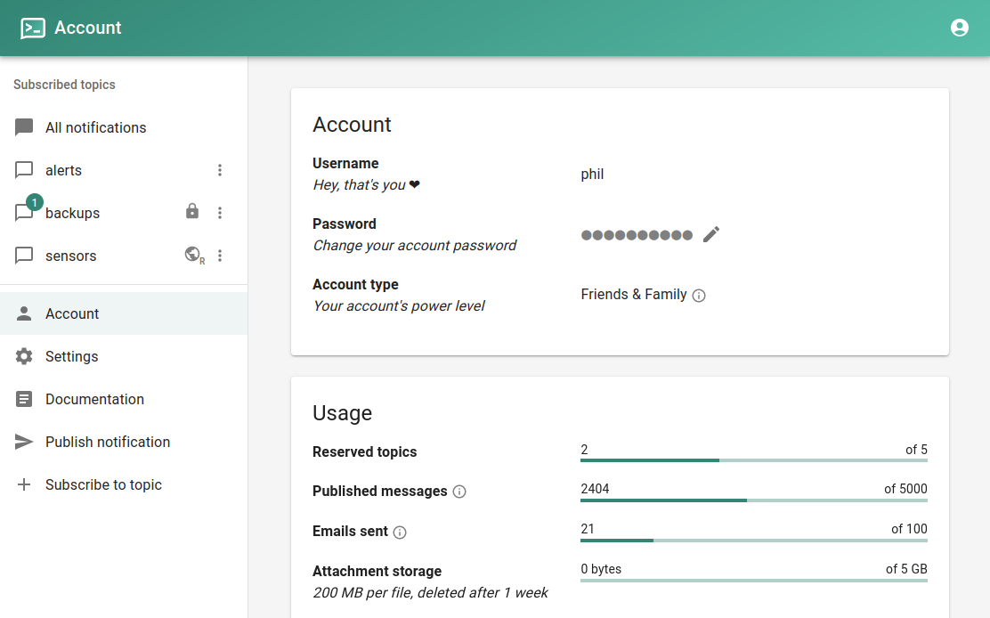The height and width of the screenshot is (618, 990).
Task: Click the info icon beside Friends & Family
Action: tap(699, 296)
